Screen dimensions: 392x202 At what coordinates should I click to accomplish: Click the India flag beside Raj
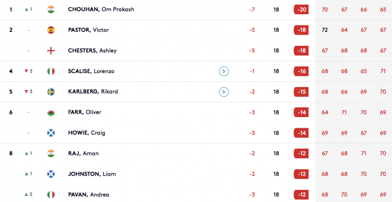(51, 153)
